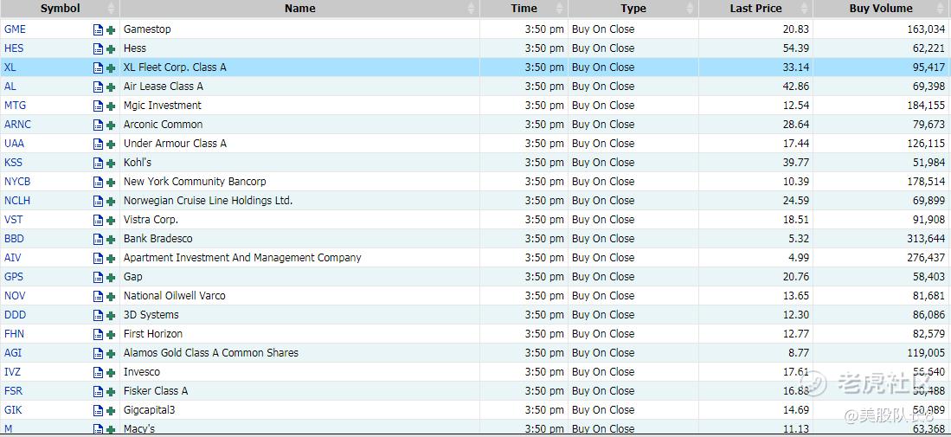Toggle sort arrows on Symbol column
Image resolution: width=951 pixels, height=437 pixels.
[111, 9]
